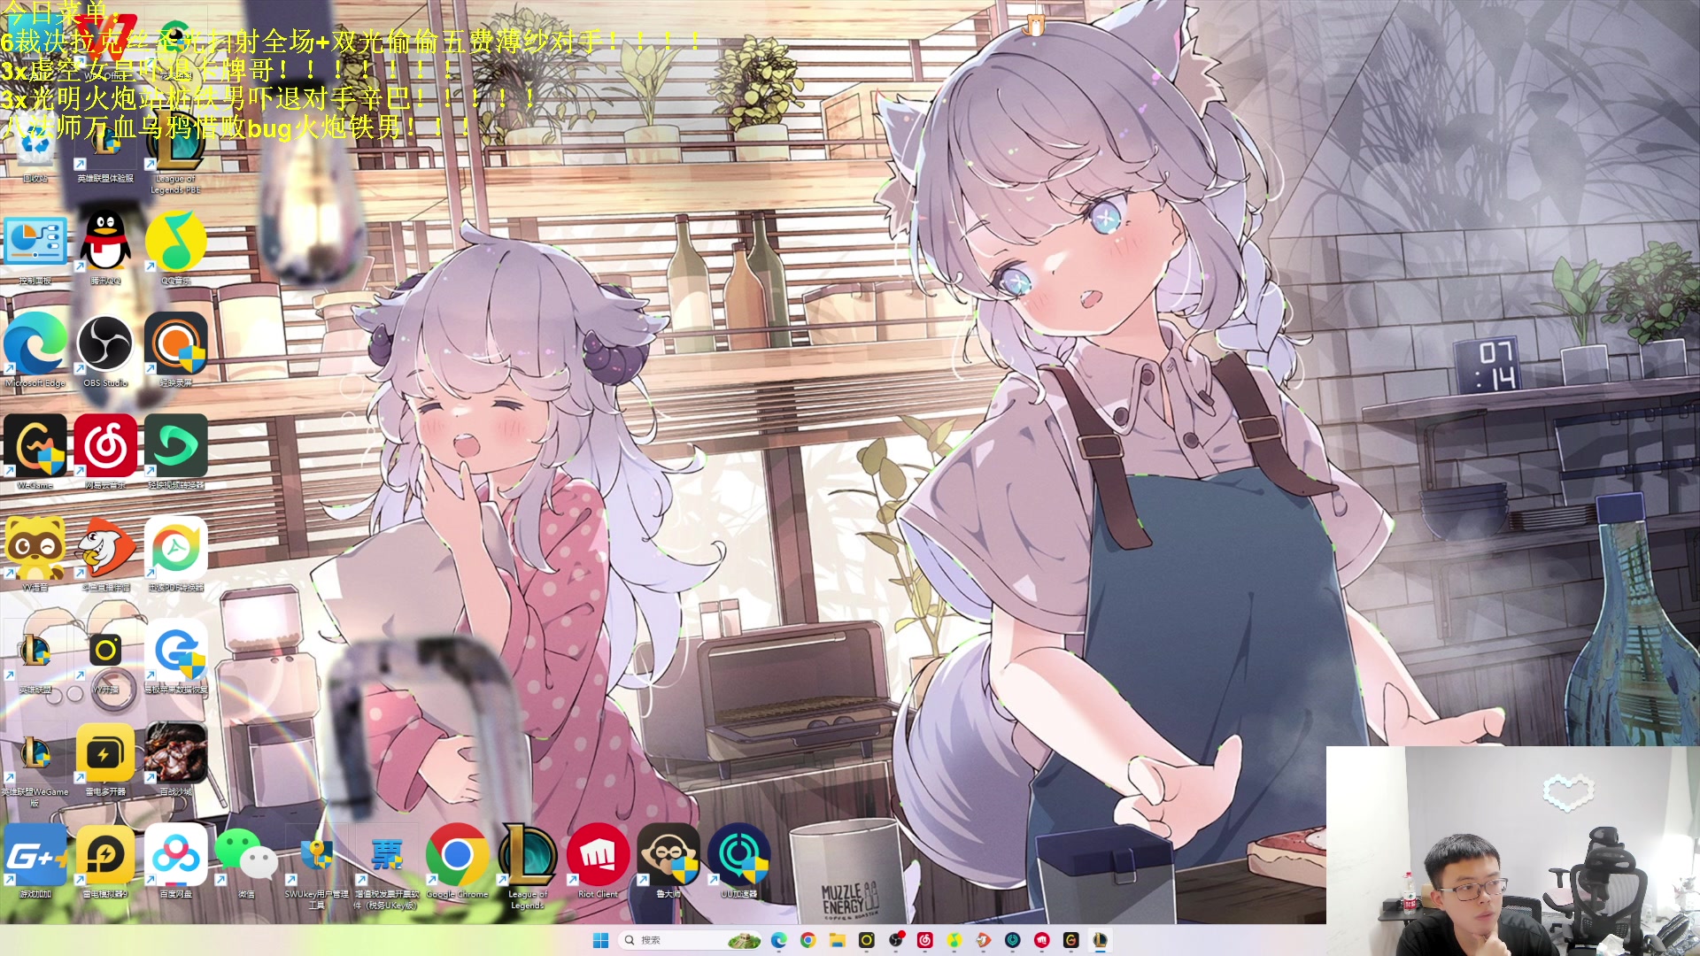The height and width of the screenshot is (956, 1700).
Task: Open 百度网盘 desktop shortcut
Action: pos(175,860)
